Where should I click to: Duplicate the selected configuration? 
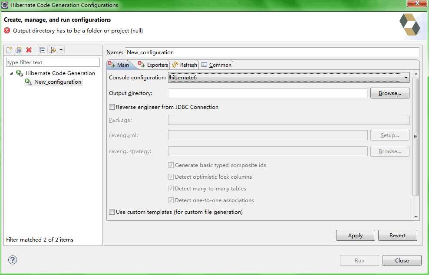19,50
